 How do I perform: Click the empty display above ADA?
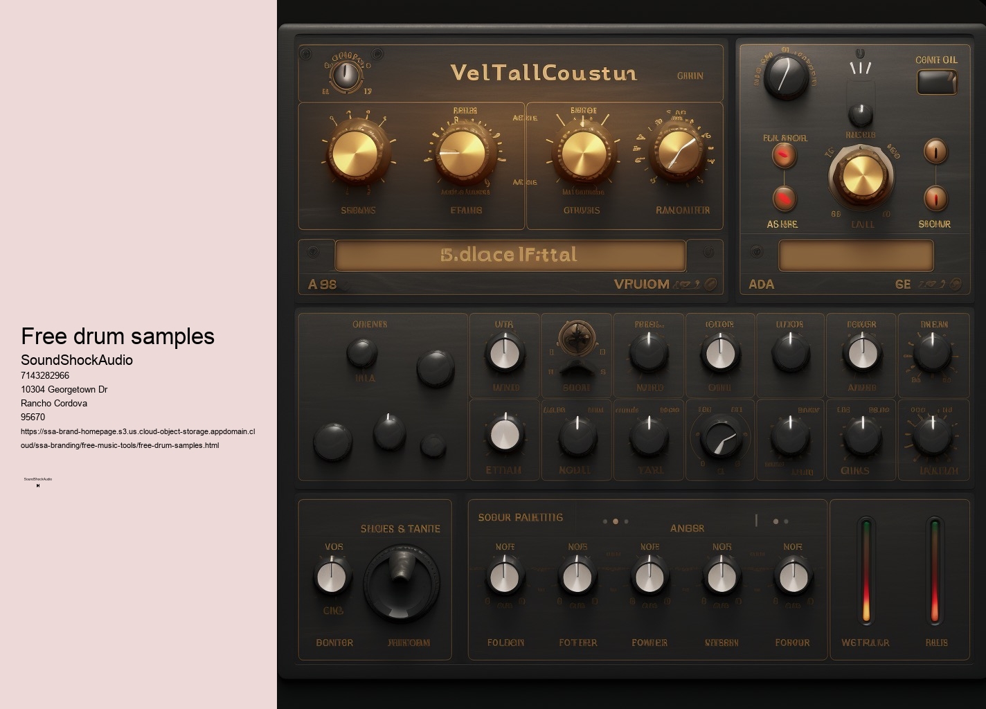pyautogui.click(x=856, y=255)
